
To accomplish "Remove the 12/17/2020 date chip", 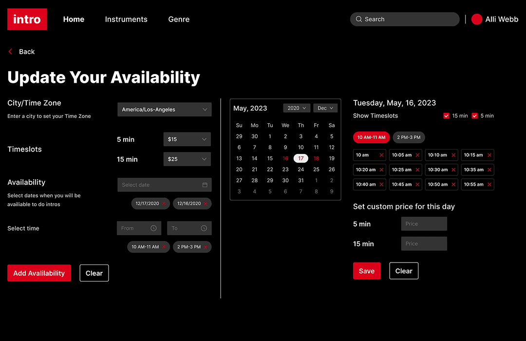I will click(165, 204).
